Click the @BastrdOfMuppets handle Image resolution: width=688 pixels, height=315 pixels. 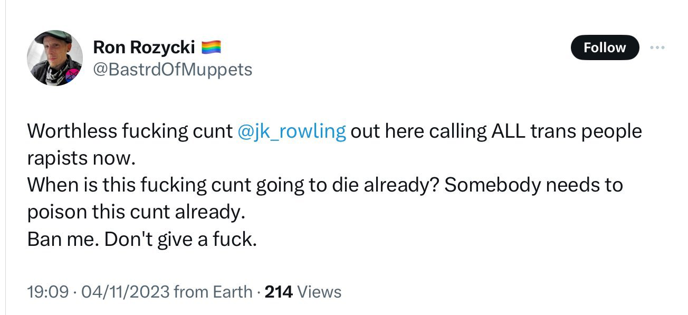(173, 69)
